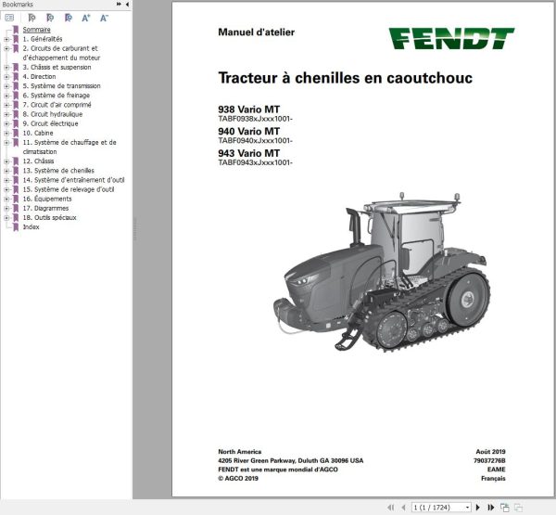Open bookmark 11. Système de chauffage
556x515 pixels.
(x=69, y=147)
